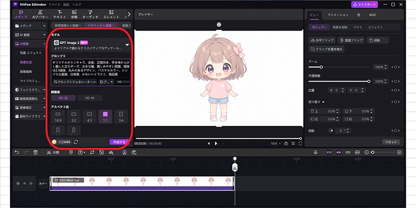Viewport: 416px width, 208px height.
Task: Select 背景を削除 sub-tab
Action: coord(341,27)
